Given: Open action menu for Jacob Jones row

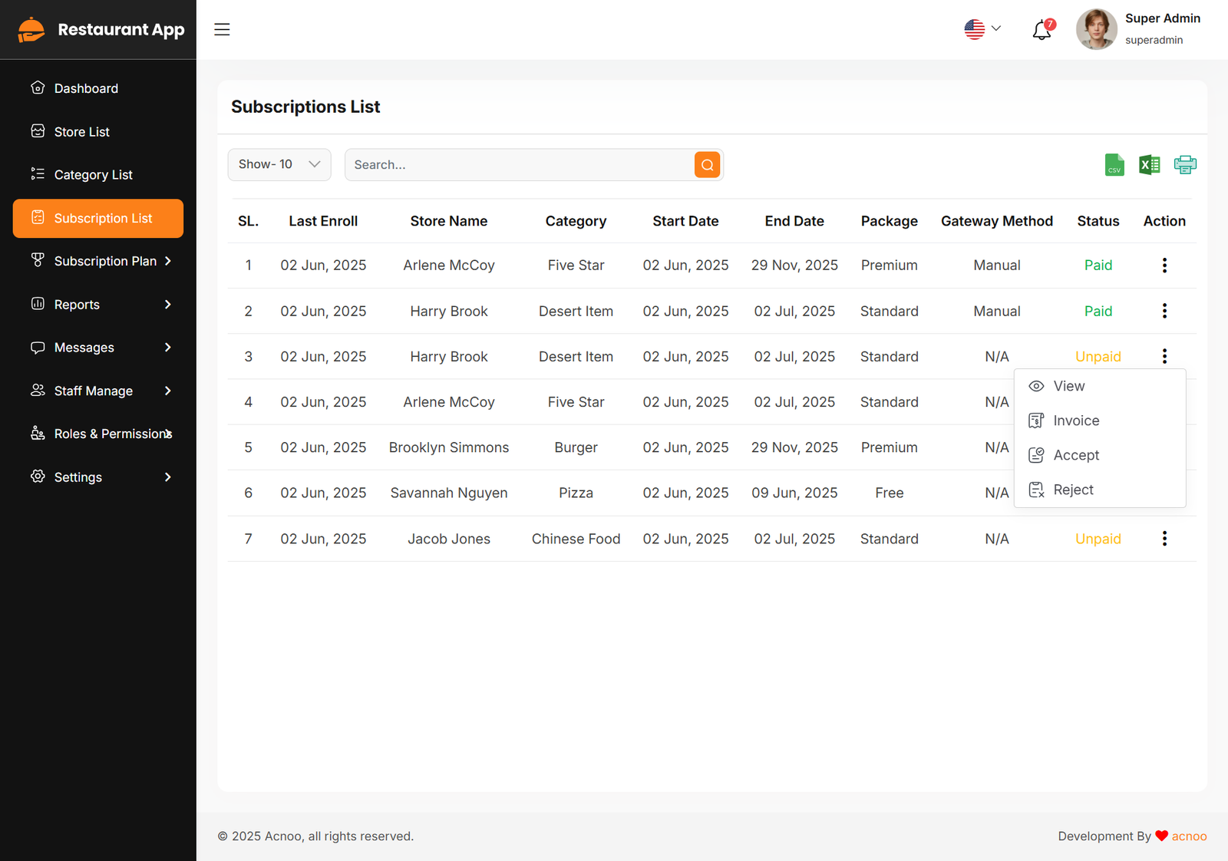Looking at the screenshot, I should point(1164,539).
